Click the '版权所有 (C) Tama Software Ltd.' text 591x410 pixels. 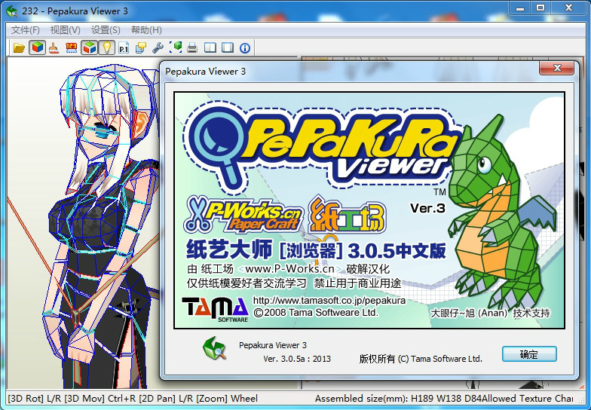pos(421,359)
